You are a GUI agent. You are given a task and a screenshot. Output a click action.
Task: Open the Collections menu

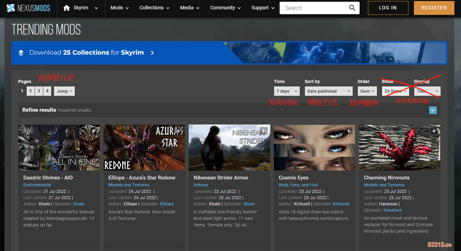pyautogui.click(x=154, y=8)
